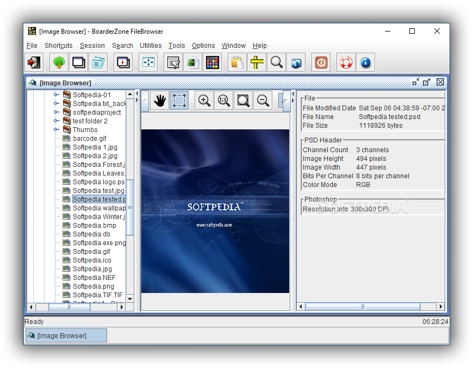Image resolution: width=473 pixels, height=368 pixels.
Task: Click the file tree horizontal scroll left arrow
Action: [x=31, y=307]
